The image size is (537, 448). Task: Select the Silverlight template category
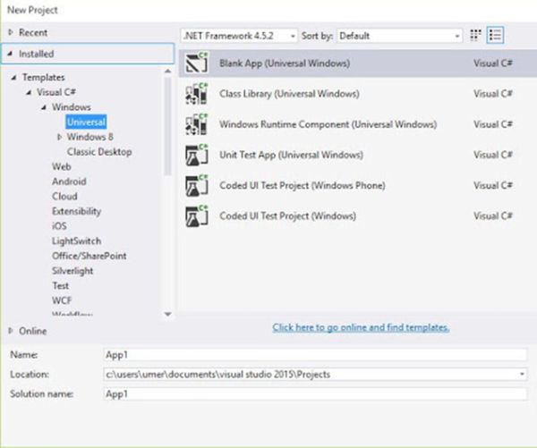coord(72,271)
